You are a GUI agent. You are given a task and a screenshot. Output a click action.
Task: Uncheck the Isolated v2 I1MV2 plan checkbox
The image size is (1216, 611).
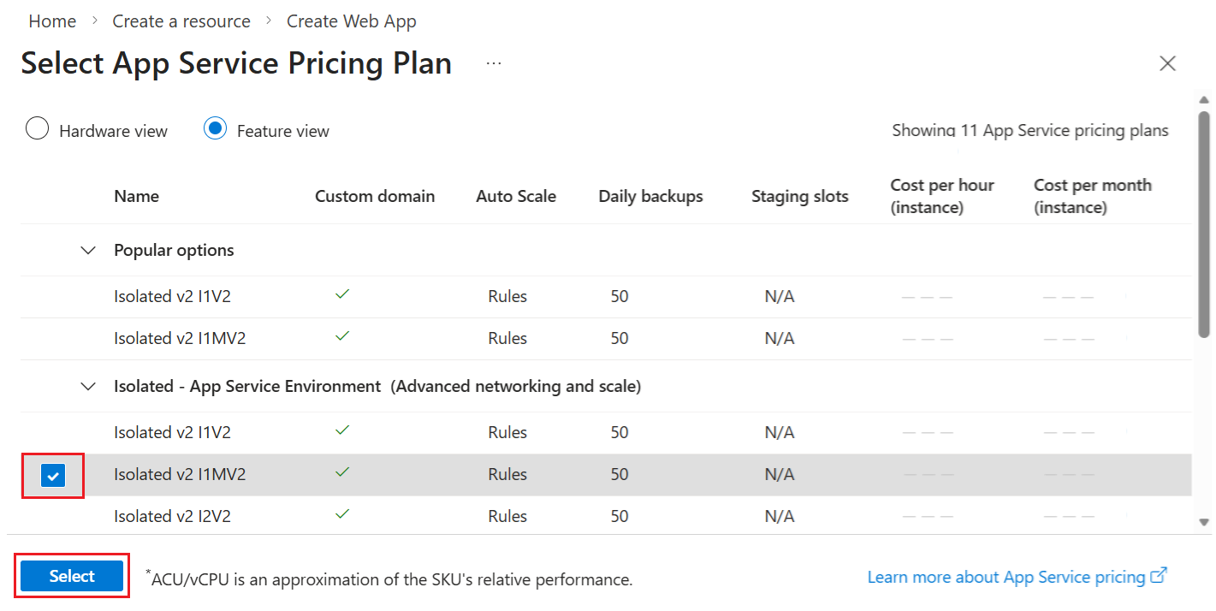click(x=52, y=474)
